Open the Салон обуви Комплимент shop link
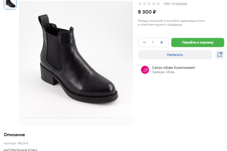 click(174, 68)
